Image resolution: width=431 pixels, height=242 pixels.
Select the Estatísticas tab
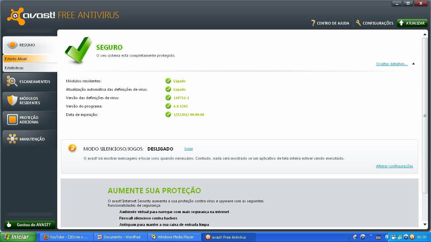[x=30, y=68]
